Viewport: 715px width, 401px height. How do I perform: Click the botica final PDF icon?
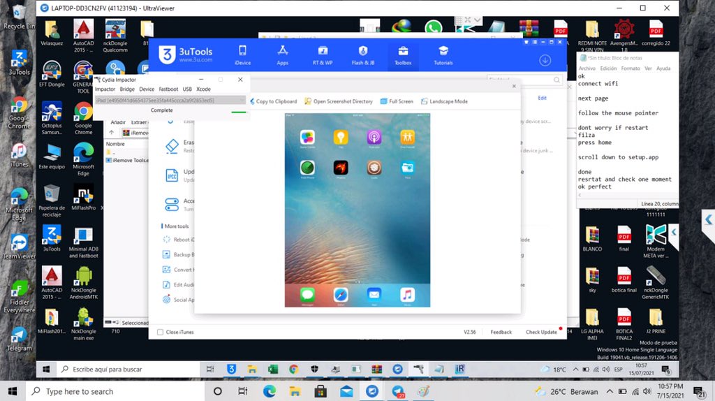pos(624,279)
